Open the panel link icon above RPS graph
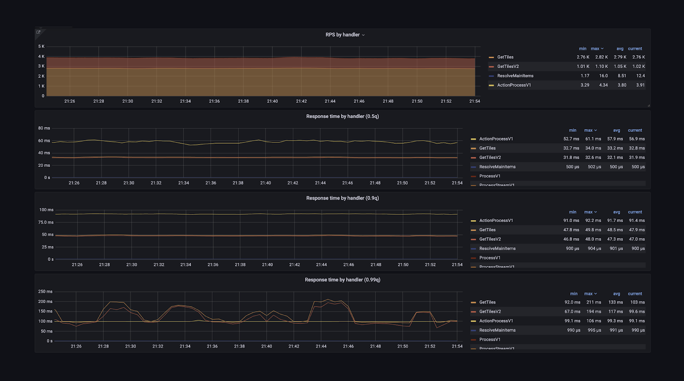684x381 pixels. 38,32
